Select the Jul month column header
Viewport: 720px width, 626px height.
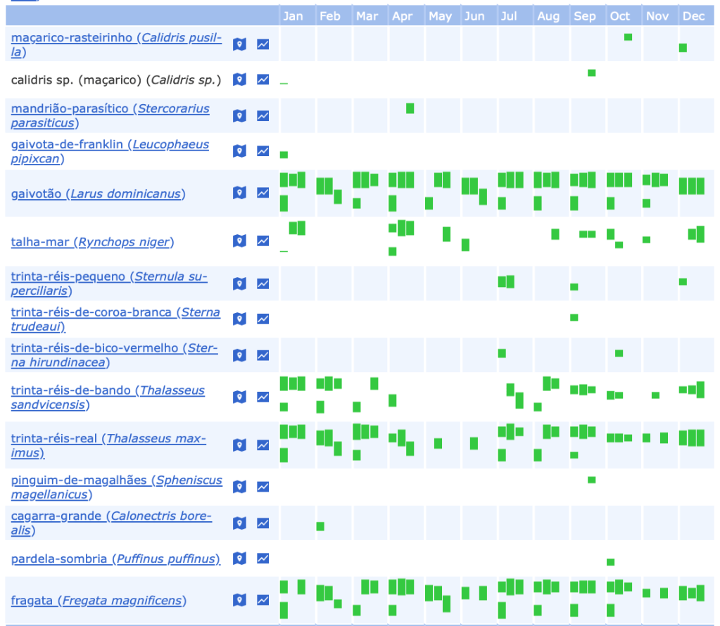(x=508, y=16)
